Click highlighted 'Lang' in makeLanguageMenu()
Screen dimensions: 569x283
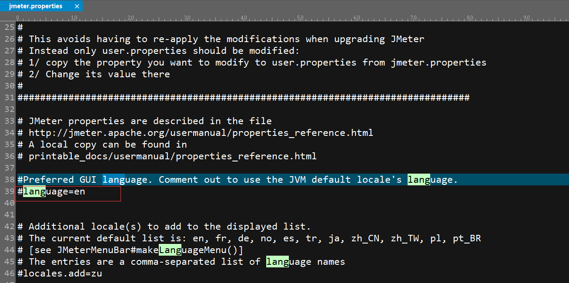pos(170,250)
